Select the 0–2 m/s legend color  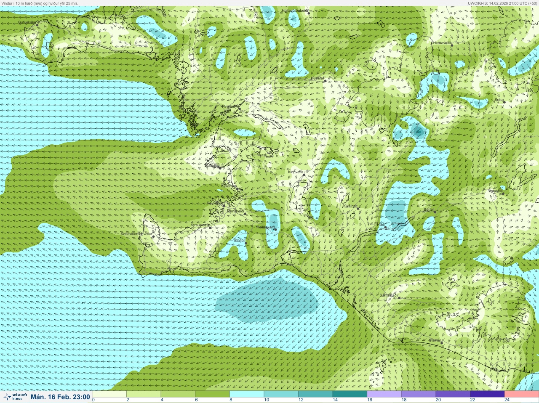click(x=109, y=394)
